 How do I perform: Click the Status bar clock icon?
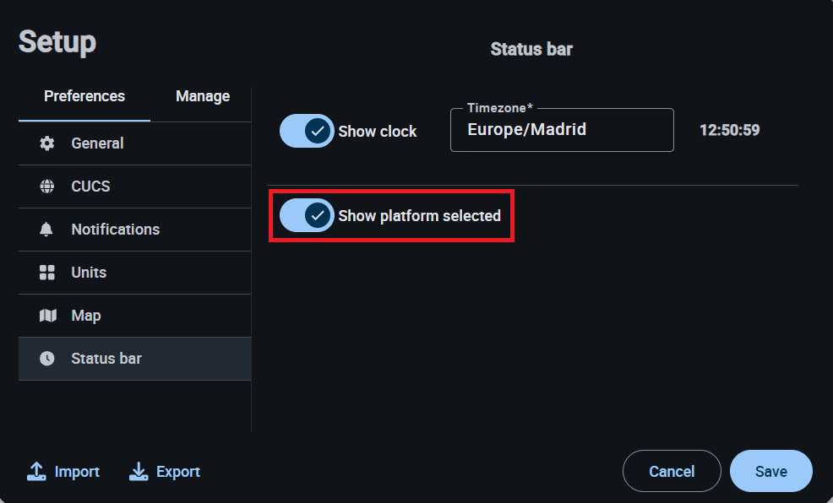pos(47,359)
